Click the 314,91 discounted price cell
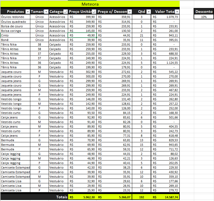This screenshot has width=214, height=201. pos(114,22)
